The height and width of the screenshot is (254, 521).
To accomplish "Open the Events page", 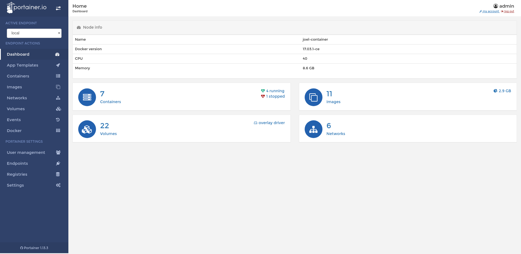I will [34, 120].
